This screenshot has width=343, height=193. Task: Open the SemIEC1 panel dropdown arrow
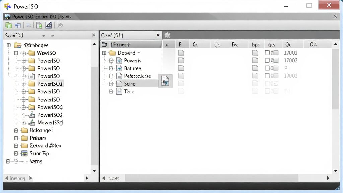[44, 36]
